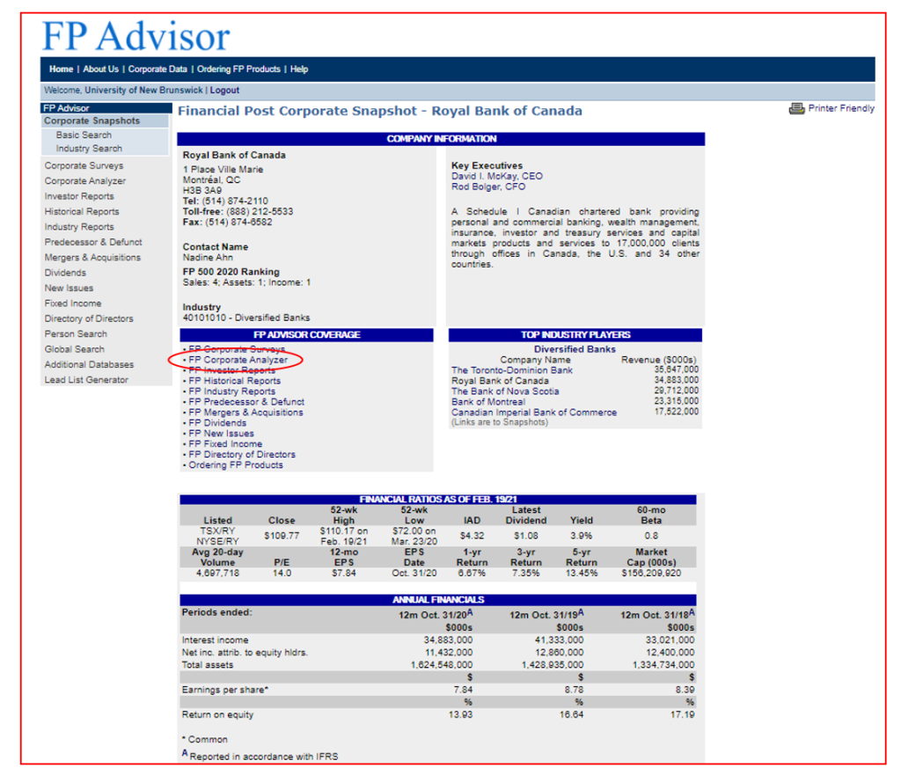
Task: Open FP Investor Reports coverage link
Action: tap(232, 370)
